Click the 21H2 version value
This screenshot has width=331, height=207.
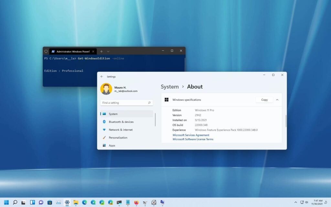(198, 115)
